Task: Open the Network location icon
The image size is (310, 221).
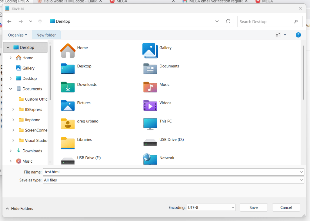Action: [150, 159]
